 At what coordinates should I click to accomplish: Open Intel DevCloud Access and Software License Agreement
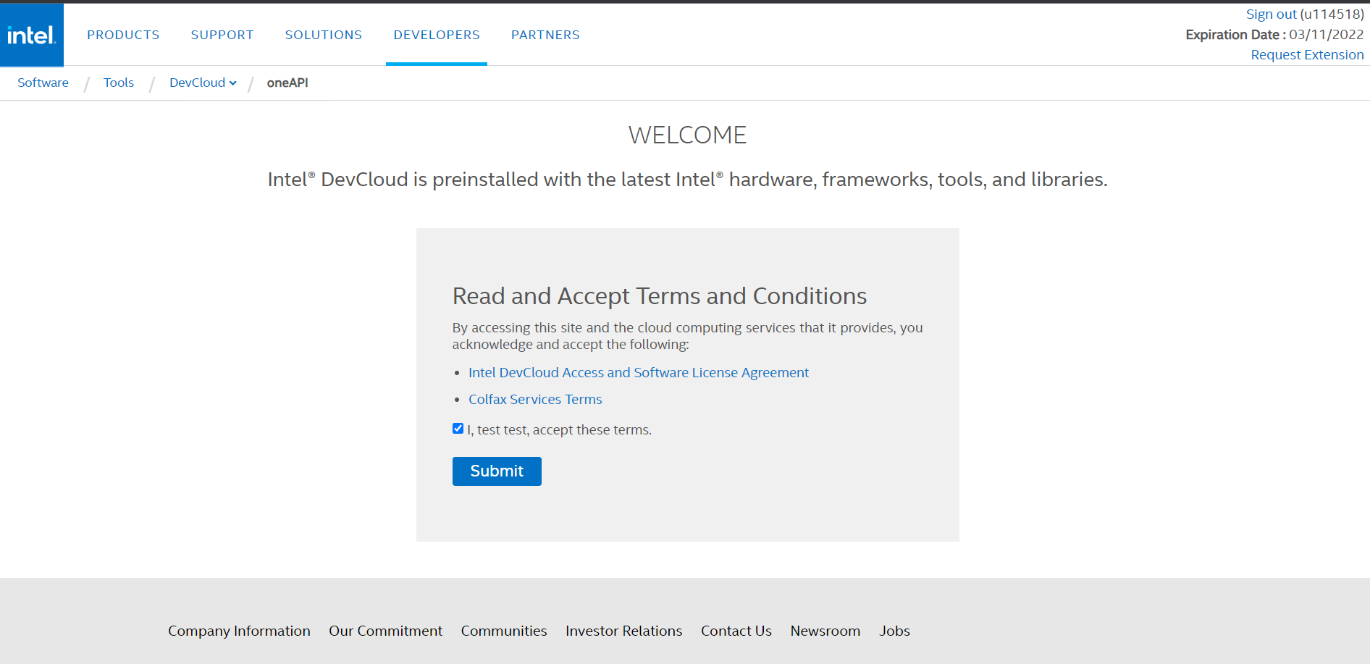(638, 372)
